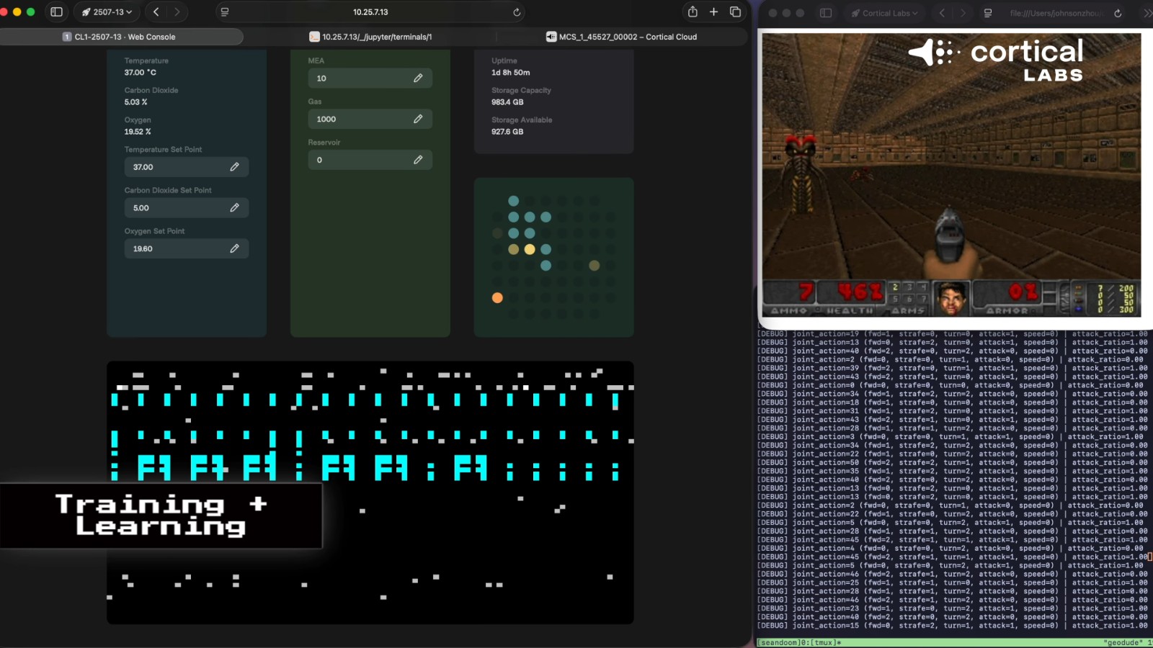
Task: Click the Share icon in Safari toolbar
Action: (x=693, y=12)
